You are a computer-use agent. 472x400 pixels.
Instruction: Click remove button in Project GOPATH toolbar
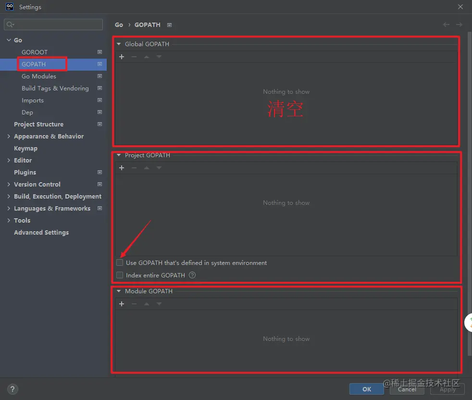pyautogui.click(x=134, y=168)
